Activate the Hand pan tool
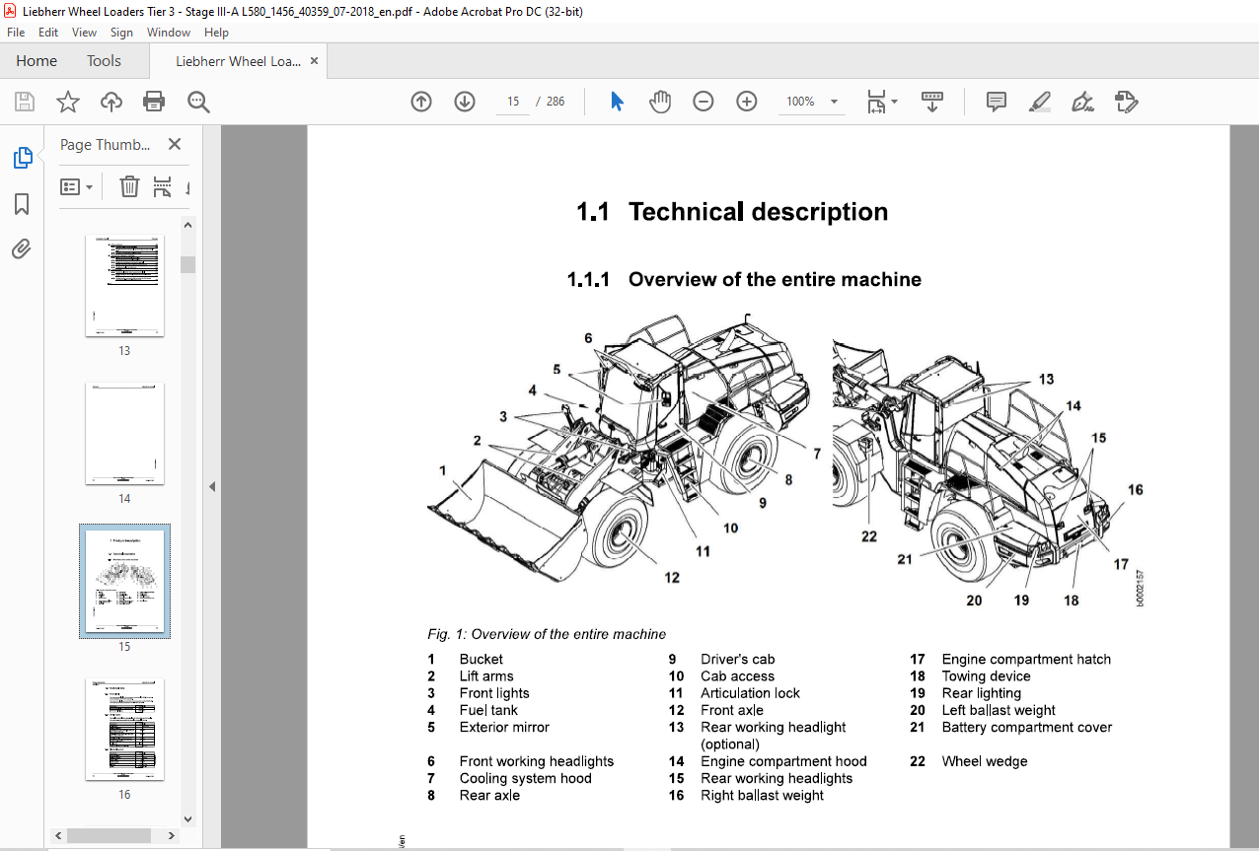The height and width of the screenshot is (851, 1259). click(x=660, y=102)
